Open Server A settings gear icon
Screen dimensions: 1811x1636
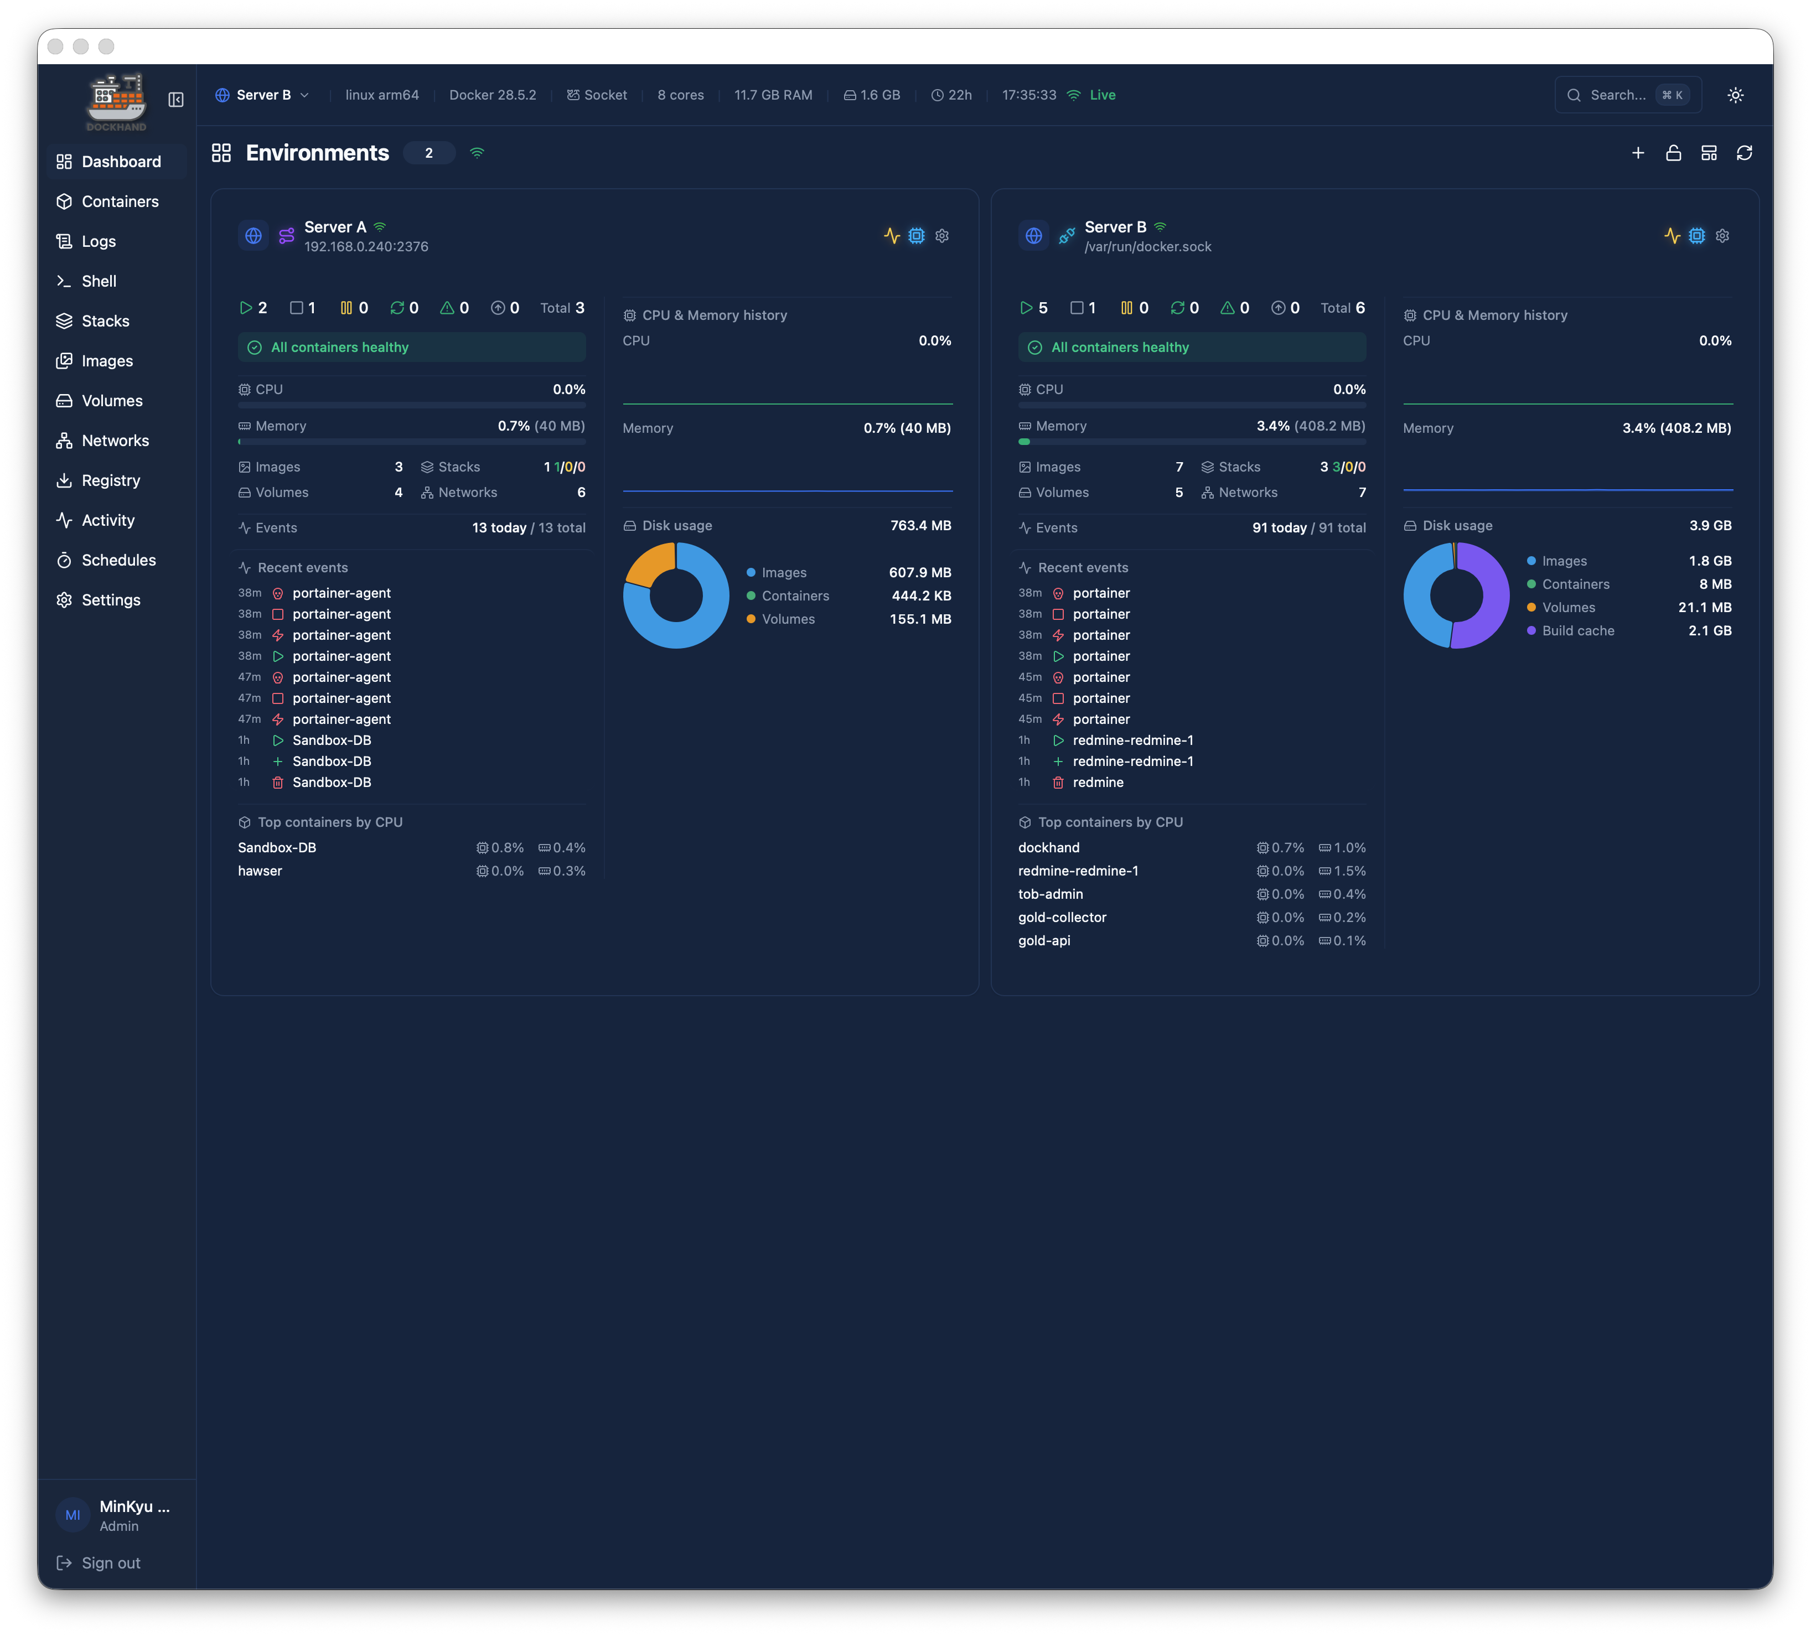click(x=941, y=235)
